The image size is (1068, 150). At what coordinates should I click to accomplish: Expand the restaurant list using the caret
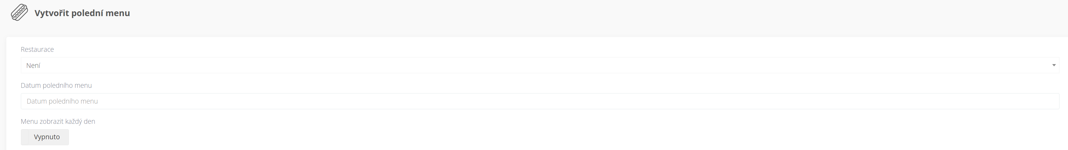coord(1053,65)
